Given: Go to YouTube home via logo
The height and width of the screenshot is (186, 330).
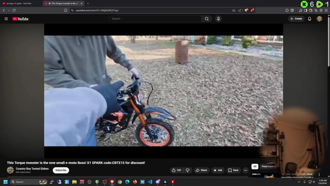Looking at the screenshot, I should (x=20, y=19).
